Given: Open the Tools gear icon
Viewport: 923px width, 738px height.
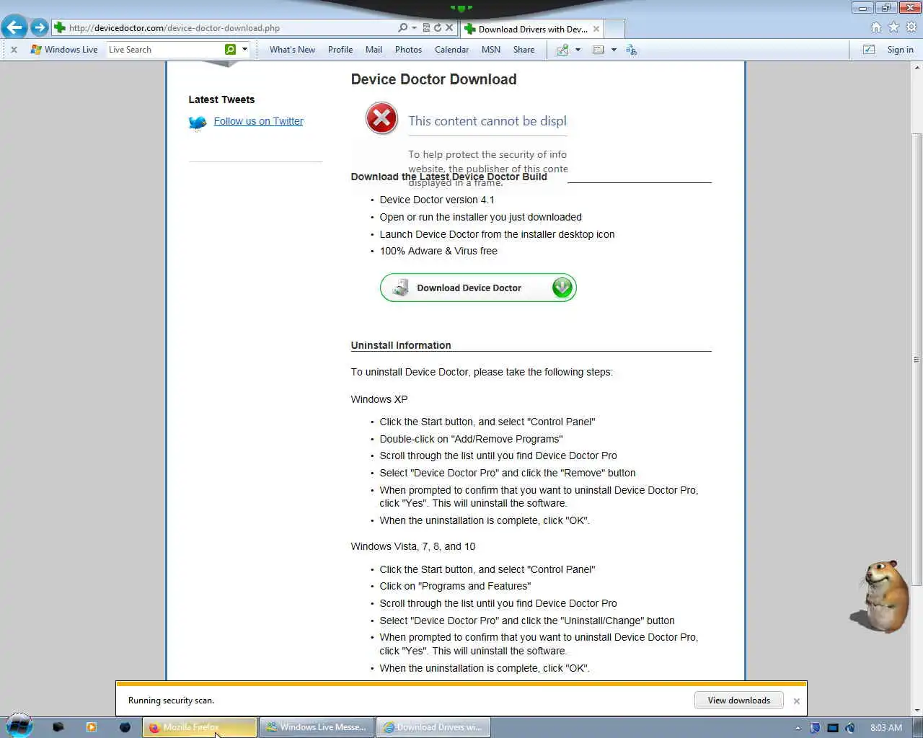Looking at the screenshot, I should click(911, 27).
